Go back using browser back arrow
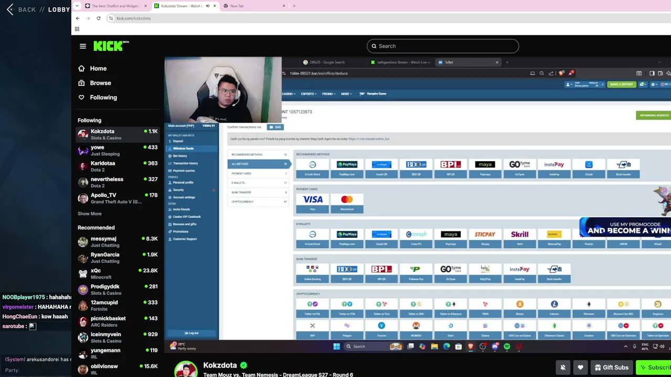Viewport: 671px width, 377px height. (x=78, y=18)
